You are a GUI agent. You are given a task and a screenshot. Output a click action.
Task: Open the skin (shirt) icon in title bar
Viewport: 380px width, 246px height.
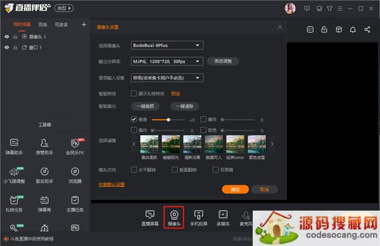(329, 8)
